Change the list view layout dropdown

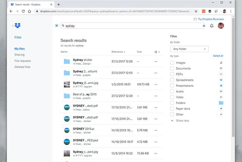click(x=157, y=52)
